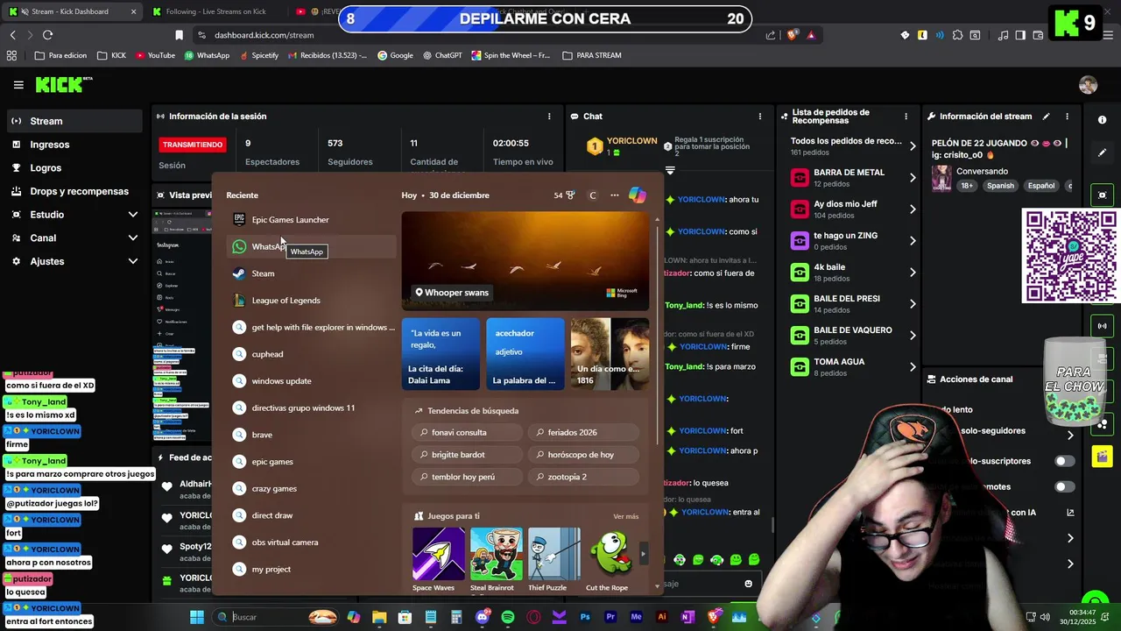Open the Kick hamburger menu

[18, 85]
